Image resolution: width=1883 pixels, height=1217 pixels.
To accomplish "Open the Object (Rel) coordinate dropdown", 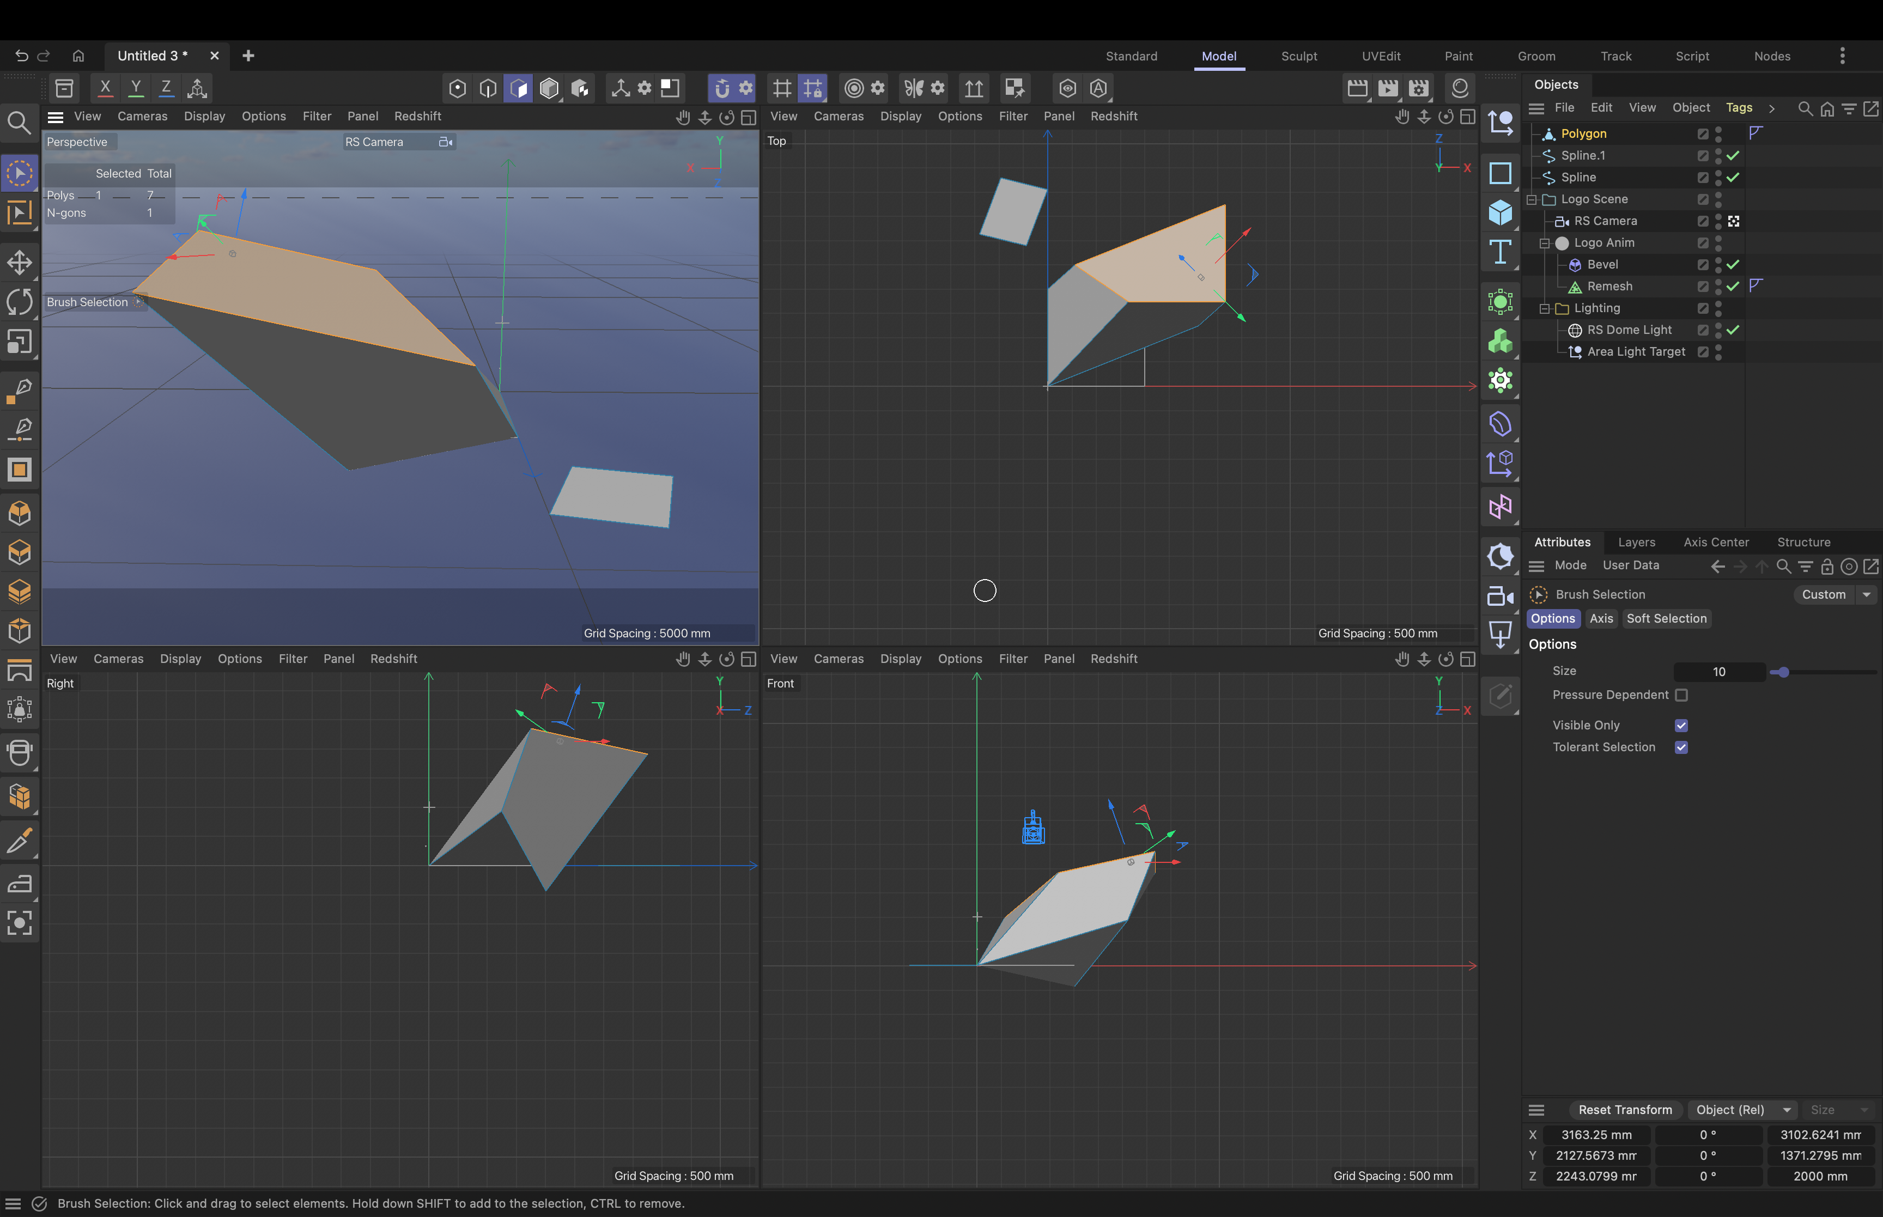I will [1742, 1110].
